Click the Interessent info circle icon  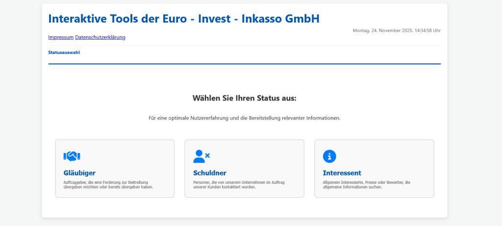click(x=329, y=156)
